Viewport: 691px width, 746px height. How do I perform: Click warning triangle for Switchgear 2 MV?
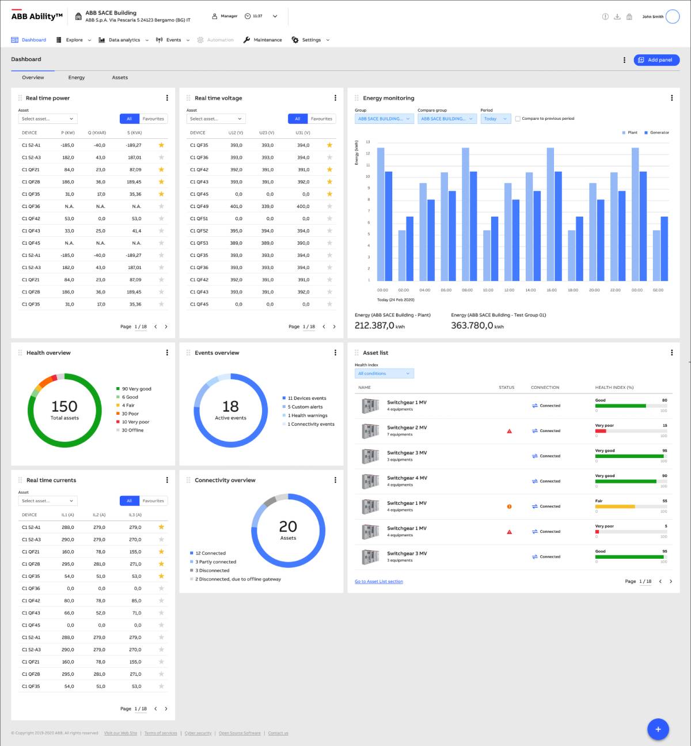click(x=509, y=431)
